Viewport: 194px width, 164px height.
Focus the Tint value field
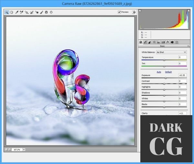point(183,63)
